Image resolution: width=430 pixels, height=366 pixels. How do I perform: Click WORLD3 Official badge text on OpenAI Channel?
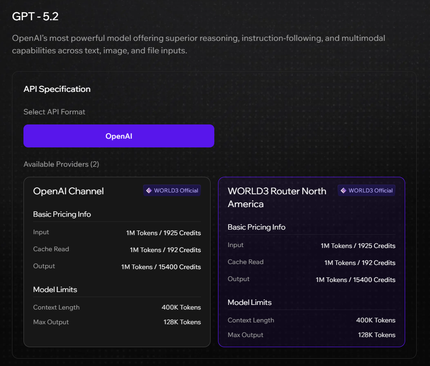click(176, 191)
